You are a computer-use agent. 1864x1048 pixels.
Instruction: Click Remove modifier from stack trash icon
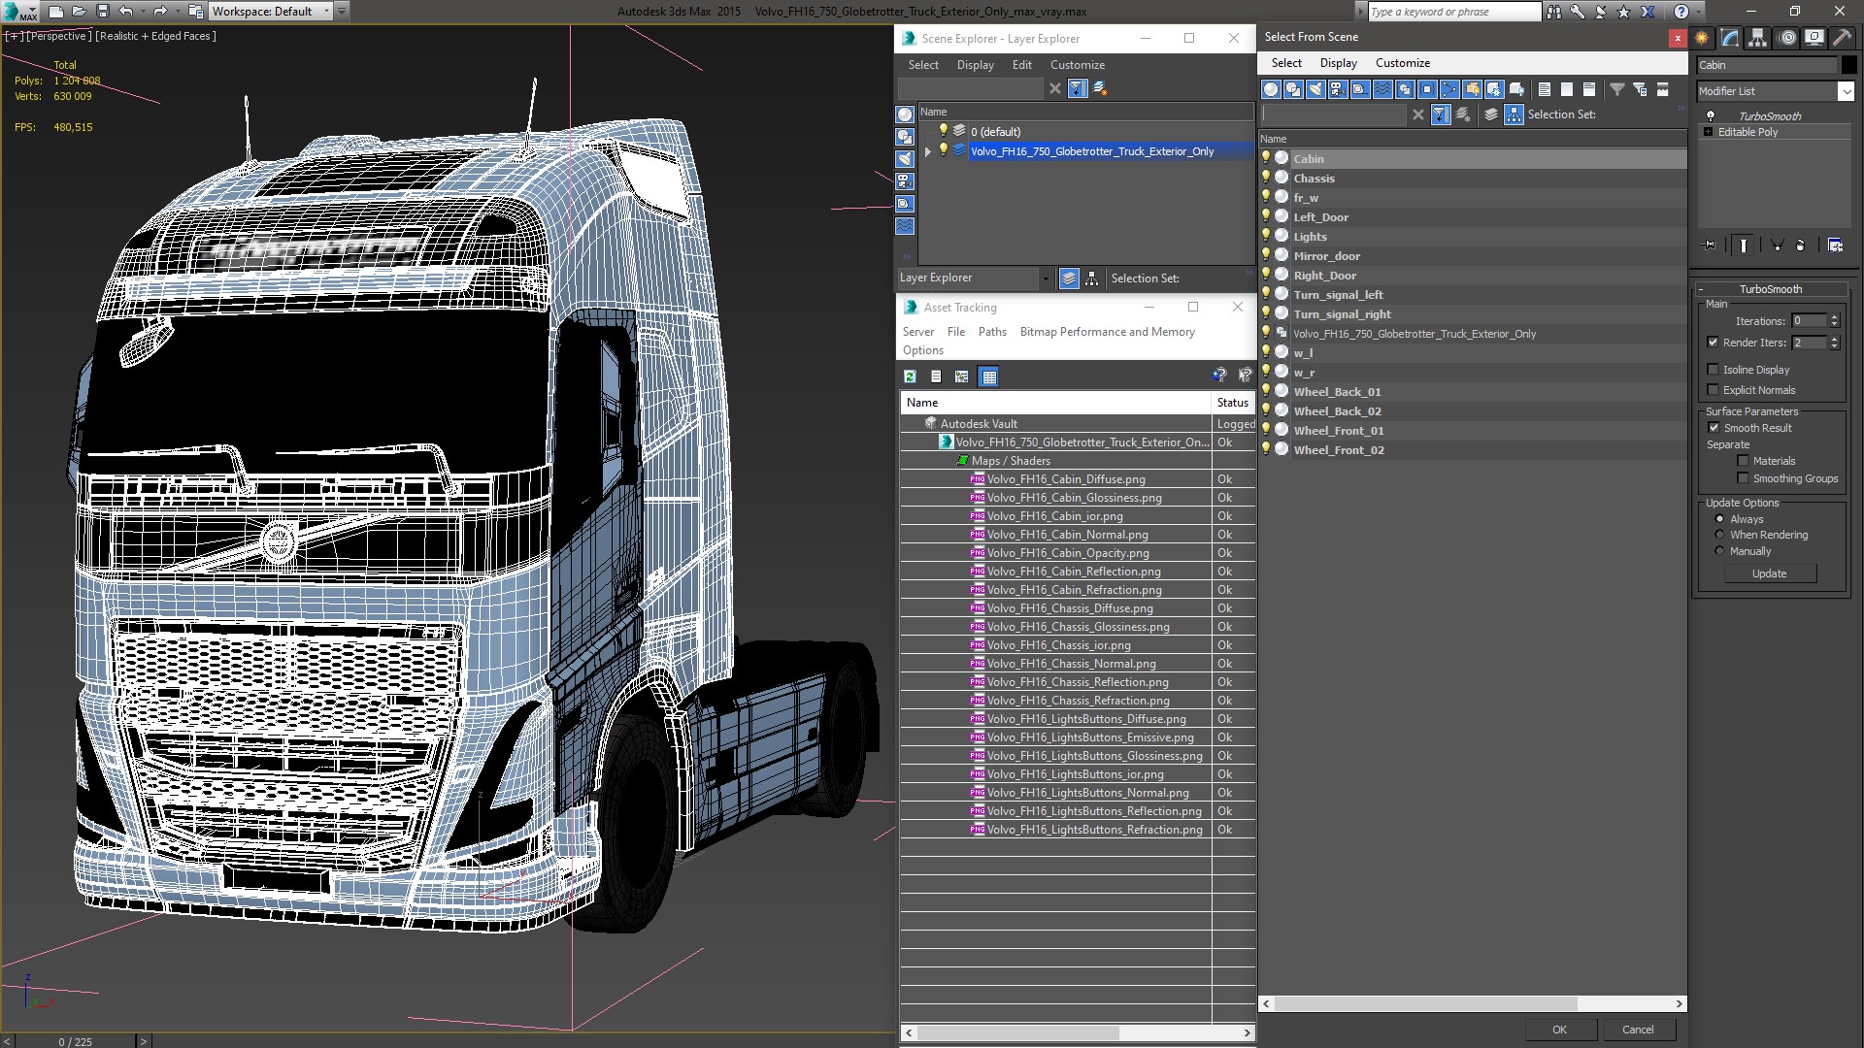[1800, 246]
